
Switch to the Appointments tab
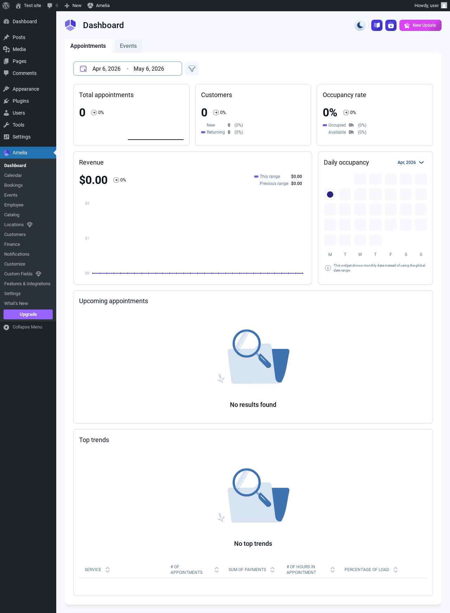coord(88,46)
